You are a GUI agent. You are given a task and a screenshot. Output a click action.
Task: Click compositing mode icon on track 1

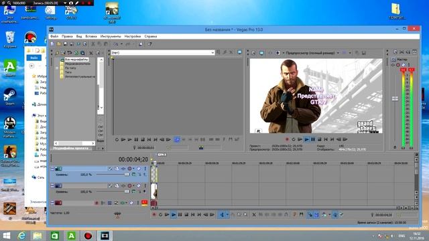pyautogui.click(x=133, y=174)
